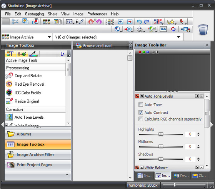Open the Geotagging menu
215x189 pixels.
[x=34, y=14]
